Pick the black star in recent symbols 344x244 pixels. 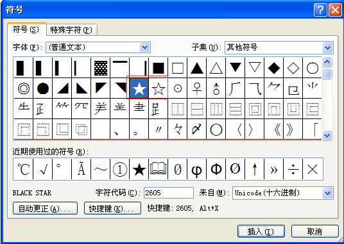[x=139, y=169]
